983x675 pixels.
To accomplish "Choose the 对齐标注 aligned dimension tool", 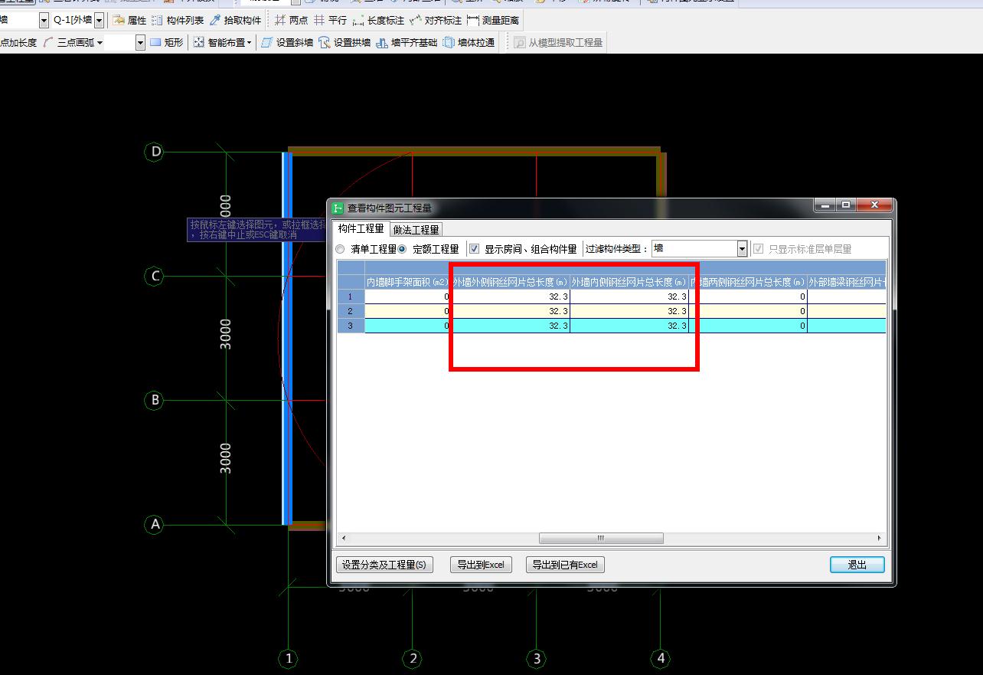I will click(x=436, y=21).
